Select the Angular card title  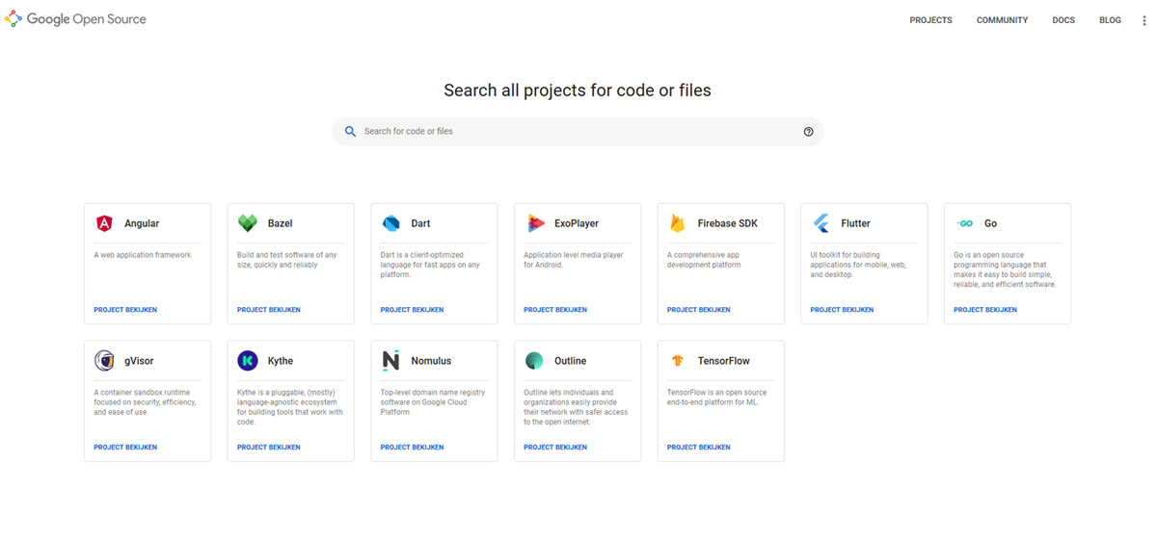click(142, 223)
